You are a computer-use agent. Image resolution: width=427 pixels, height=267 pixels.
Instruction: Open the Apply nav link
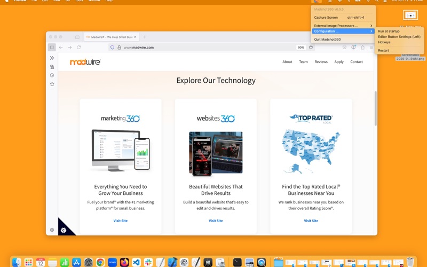[x=339, y=62]
